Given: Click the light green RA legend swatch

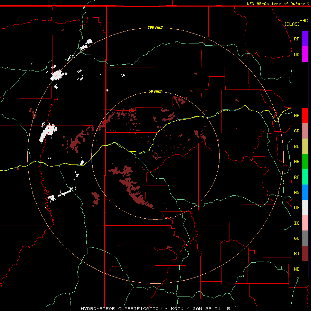Looking at the screenshot, I should coord(305,177).
